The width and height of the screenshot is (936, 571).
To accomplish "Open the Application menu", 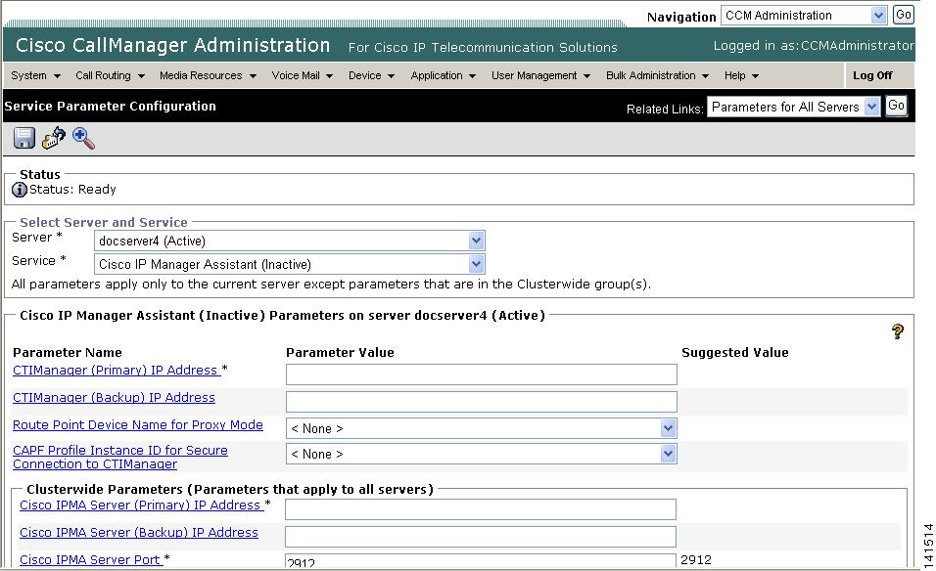I will pyautogui.click(x=443, y=75).
